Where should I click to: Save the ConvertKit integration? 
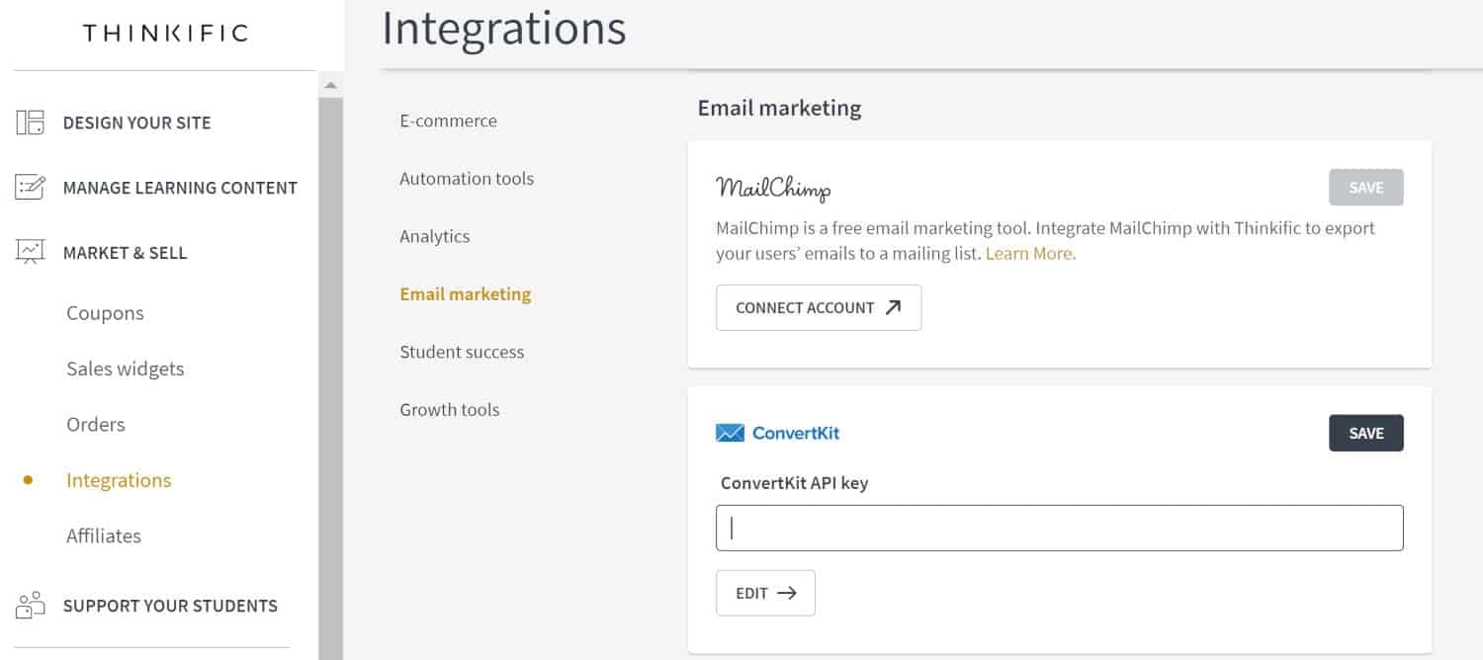pos(1366,433)
